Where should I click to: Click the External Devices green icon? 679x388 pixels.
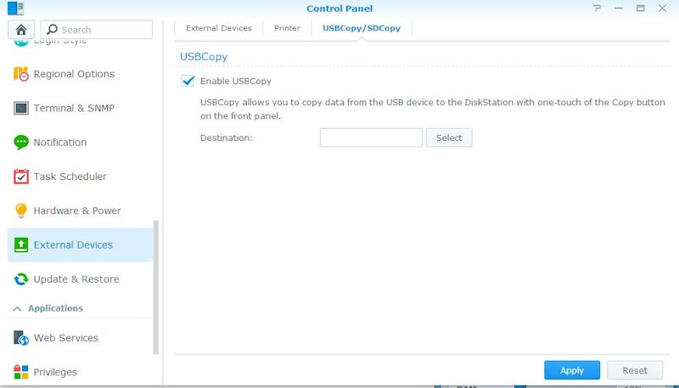20,245
